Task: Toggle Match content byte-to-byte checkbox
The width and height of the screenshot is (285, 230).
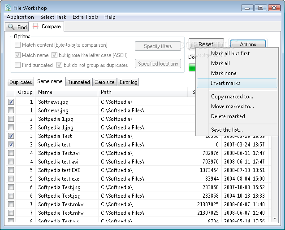Action: point(17,44)
